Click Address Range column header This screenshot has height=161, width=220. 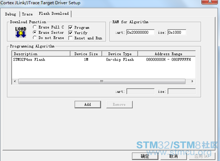tap(167, 54)
